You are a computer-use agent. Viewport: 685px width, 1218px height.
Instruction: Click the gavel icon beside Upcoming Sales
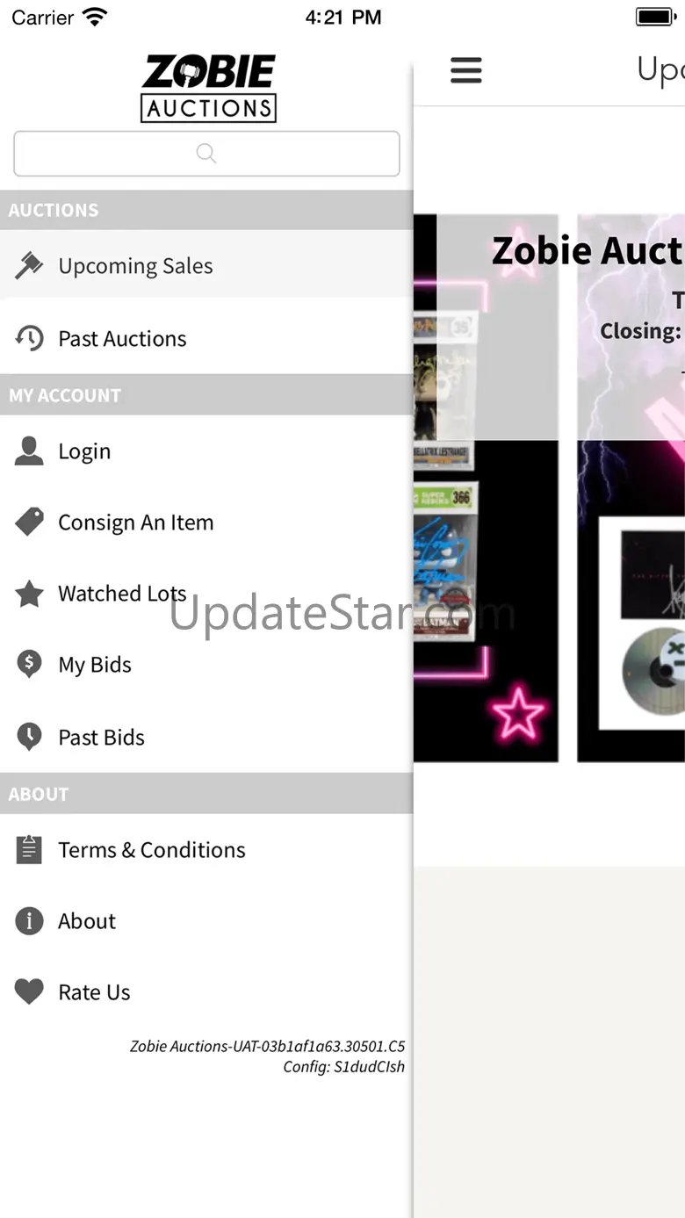(29, 265)
